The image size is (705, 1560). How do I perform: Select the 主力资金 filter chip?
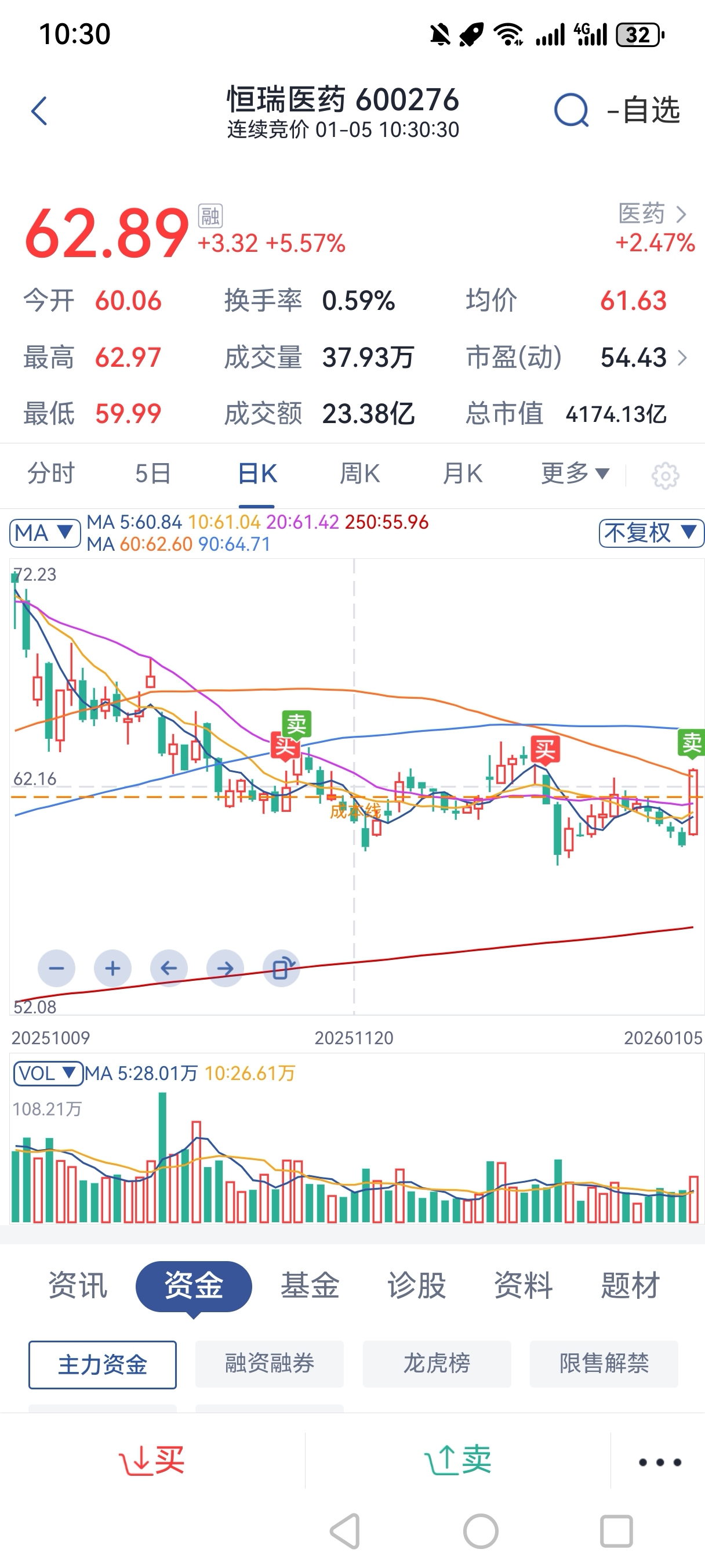tap(102, 1364)
